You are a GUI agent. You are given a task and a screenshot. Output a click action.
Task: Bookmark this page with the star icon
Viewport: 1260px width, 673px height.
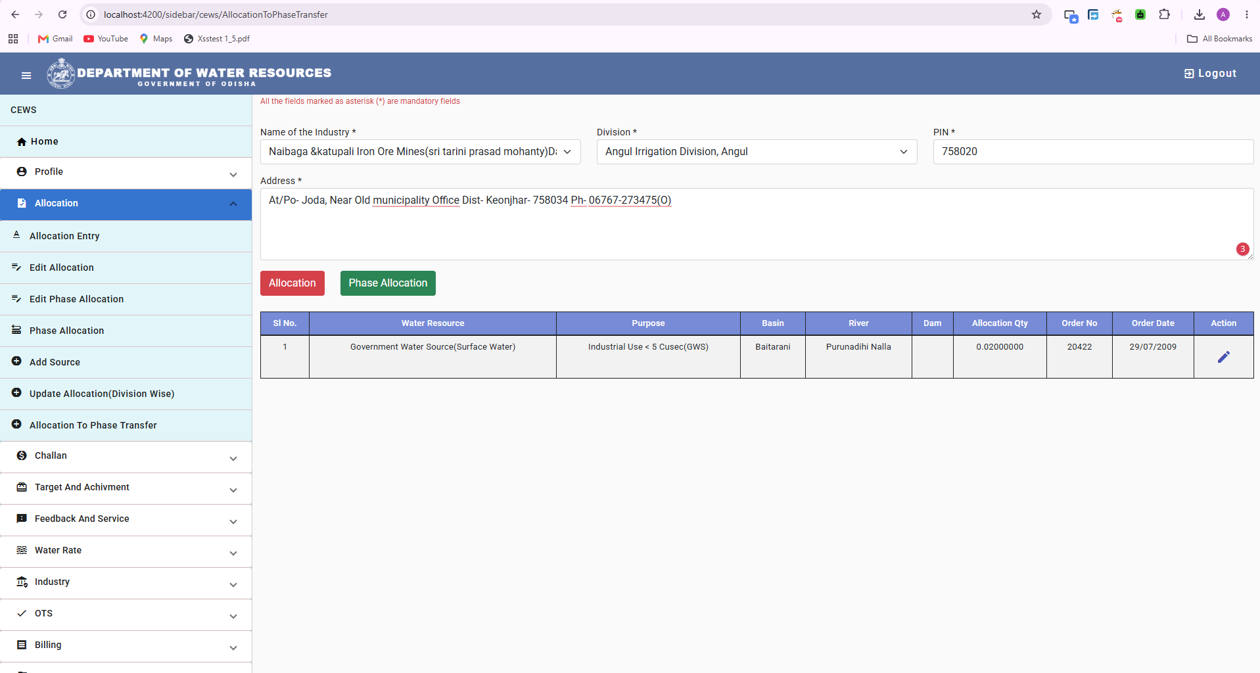(x=1037, y=14)
